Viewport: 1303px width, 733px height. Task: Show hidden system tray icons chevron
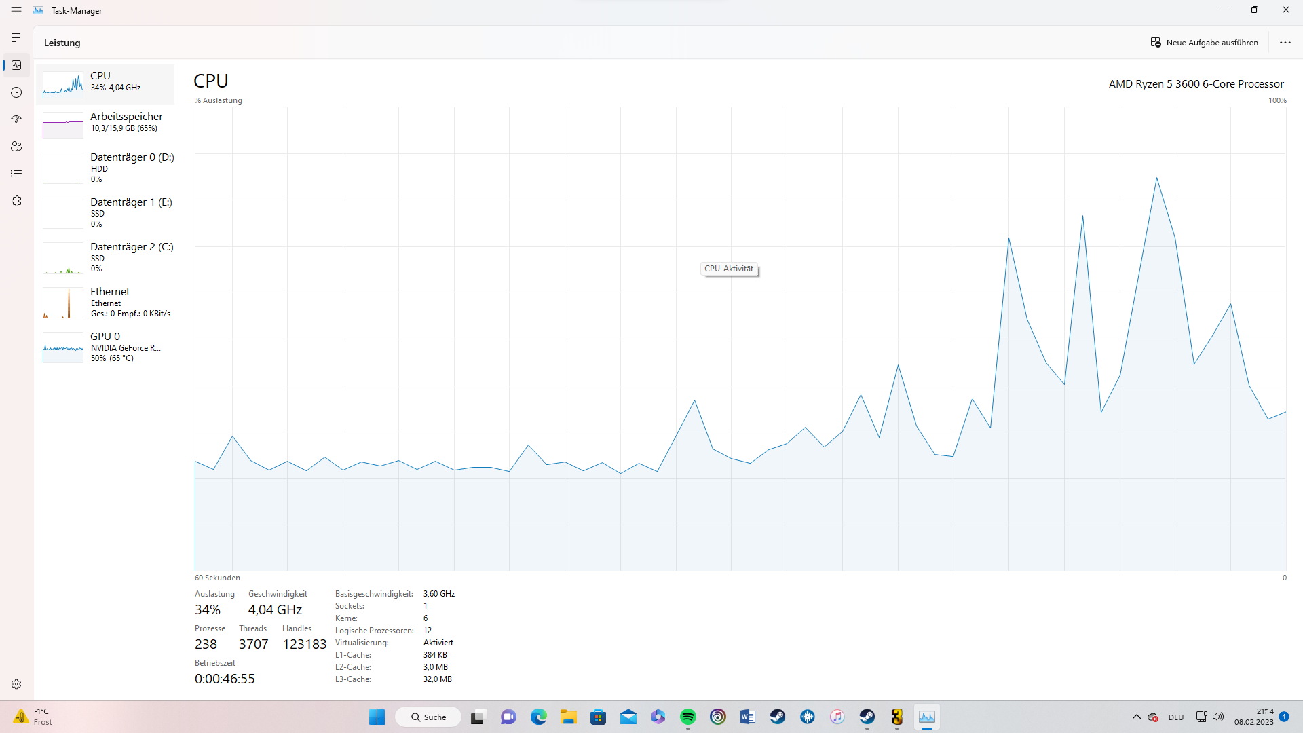(1136, 717)
